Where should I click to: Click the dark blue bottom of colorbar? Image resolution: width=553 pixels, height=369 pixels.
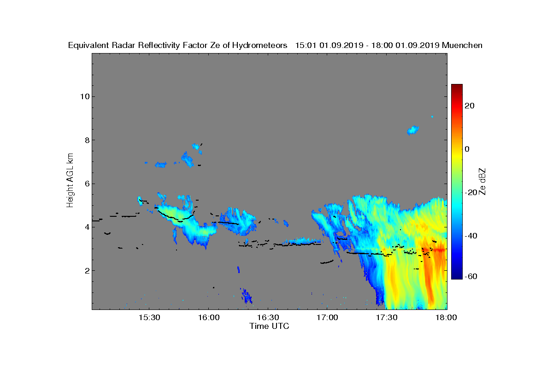tap(457, 276)
